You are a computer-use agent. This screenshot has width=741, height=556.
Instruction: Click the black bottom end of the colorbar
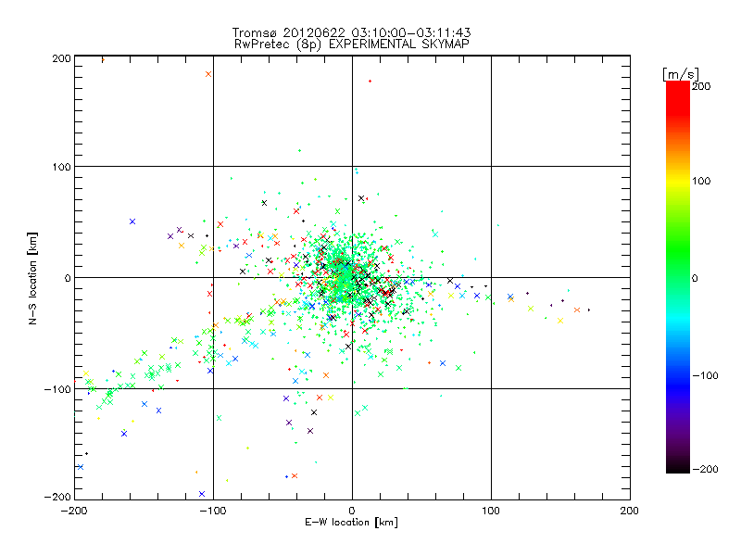click(x=678, y=467)
